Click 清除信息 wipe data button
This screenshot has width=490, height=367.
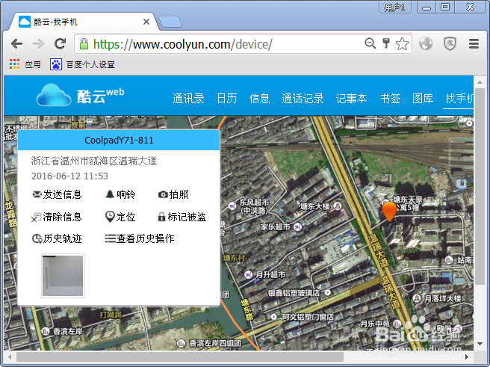57,217
